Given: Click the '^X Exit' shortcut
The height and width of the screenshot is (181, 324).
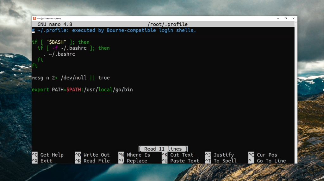Looking at the screenshot, I should pos(42,161).
